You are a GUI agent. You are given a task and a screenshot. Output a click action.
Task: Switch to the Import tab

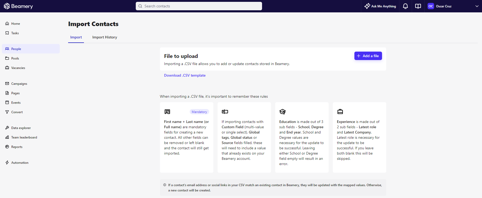click(76, 37)
